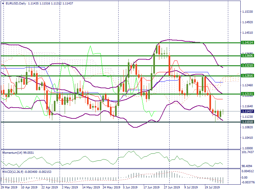Screen dimensions: 255x191
Task: Click the current price label 1.11437
Action: [x=247, y=111]
